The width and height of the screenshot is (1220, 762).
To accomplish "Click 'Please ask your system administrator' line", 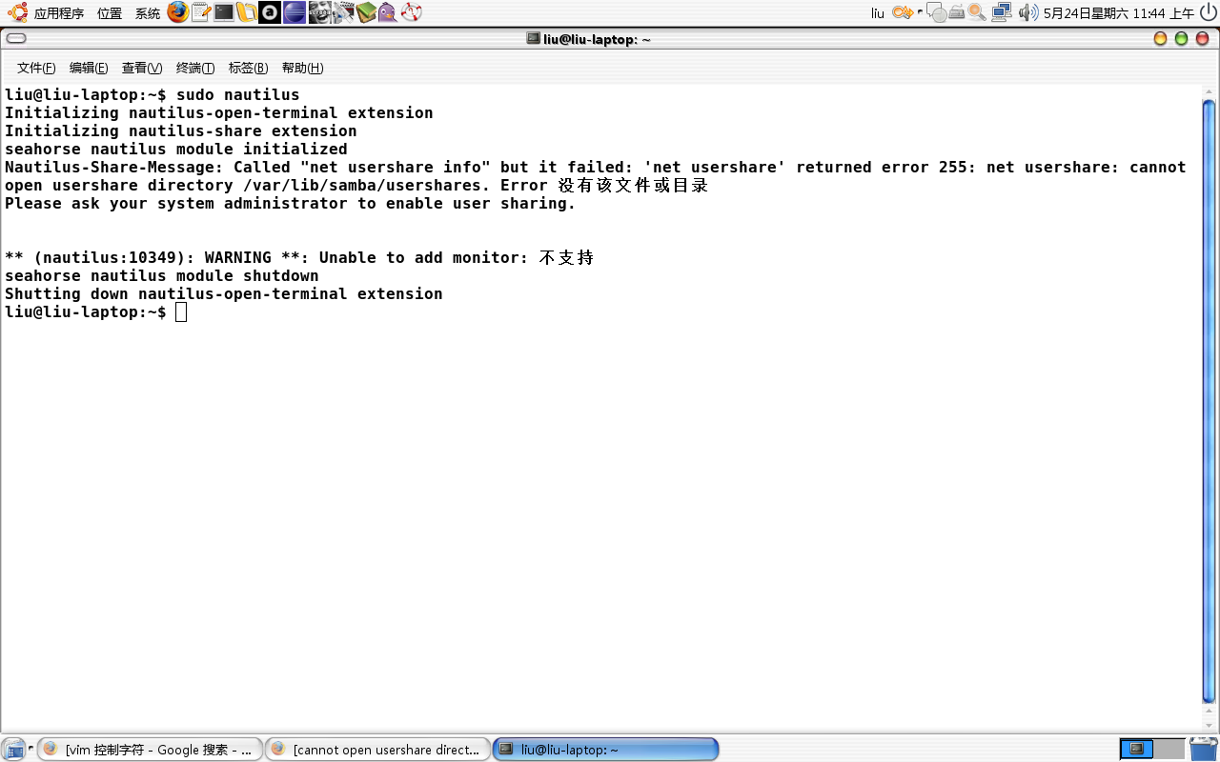I will pyautogui.click(x=291, y=203).
